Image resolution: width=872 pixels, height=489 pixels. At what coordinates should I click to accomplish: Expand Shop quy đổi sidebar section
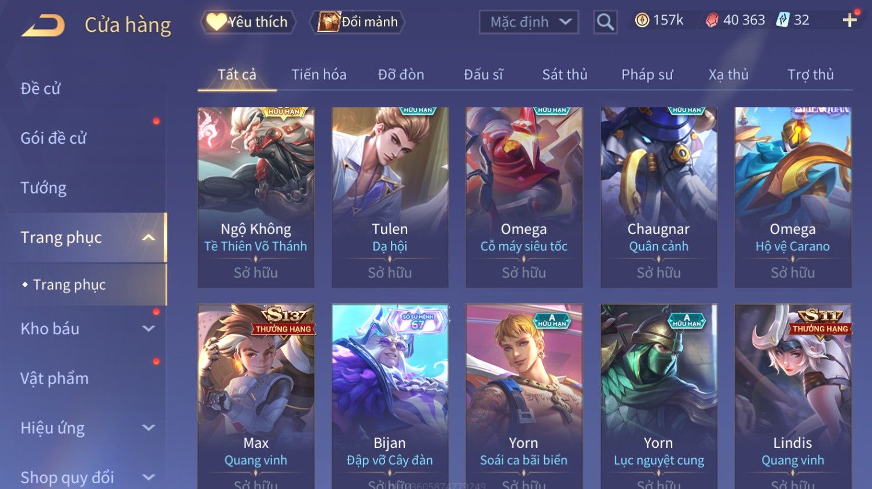click(148, 477)
